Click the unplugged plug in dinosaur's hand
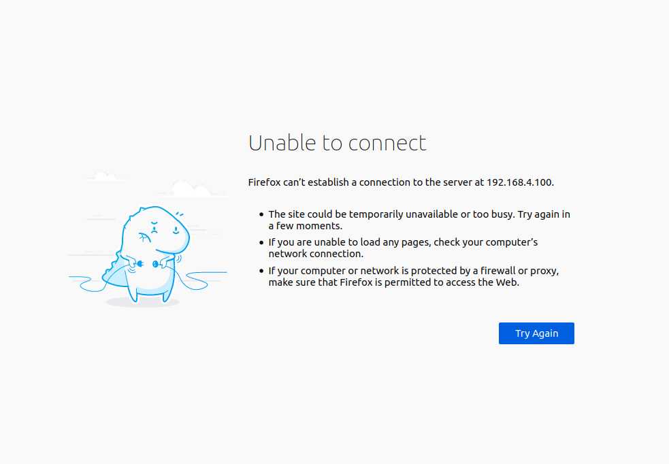The width and height of the screenshot is (669, 464). pos(140,264)
